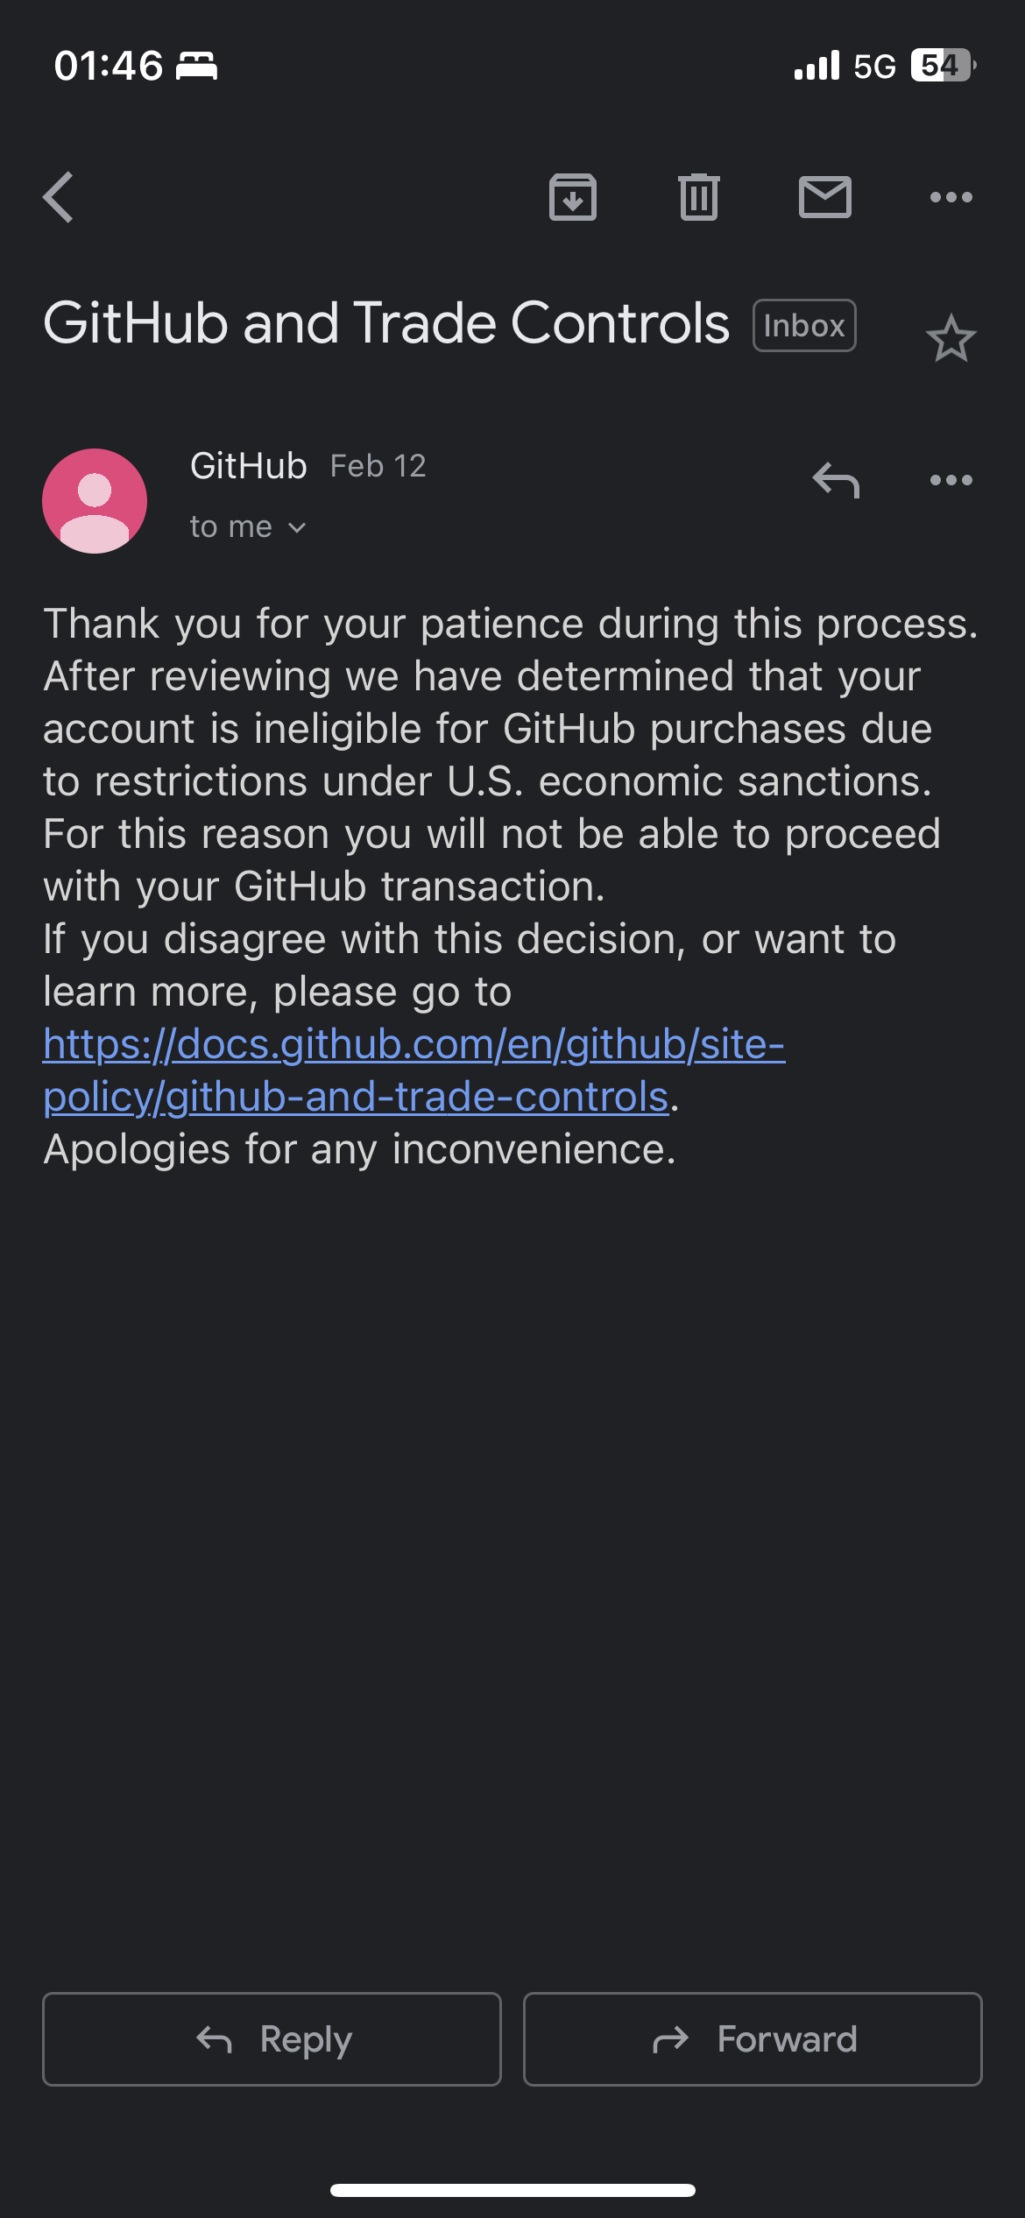Screen dimensions: 1025x2218
Task: Mark email as unread envelope icon
Action: pyautogui.click(x=824, y=197)
